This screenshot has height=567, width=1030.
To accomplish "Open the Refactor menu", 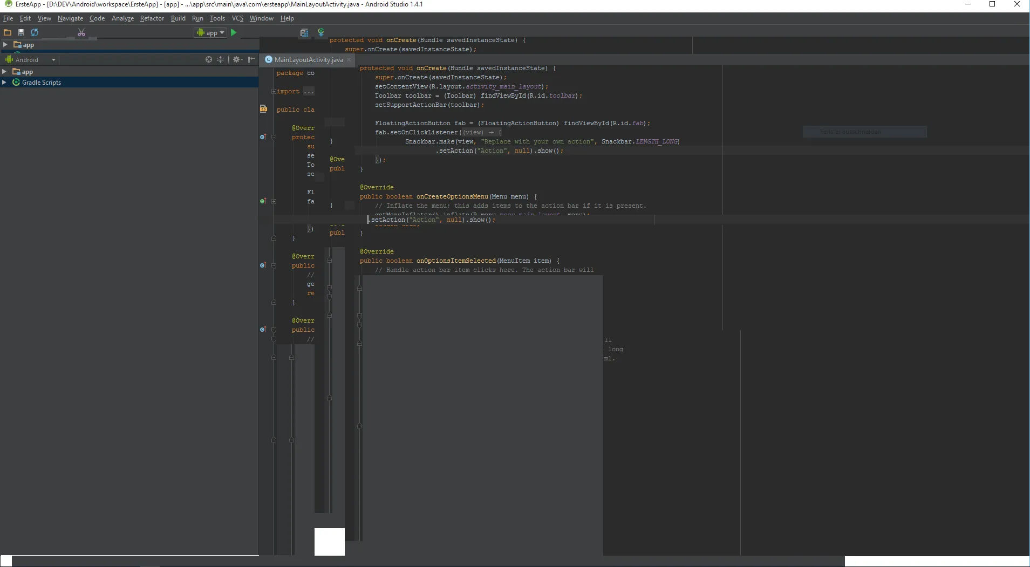I will [152, 18].
